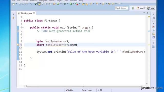Open External Tools dropdown arrow
Image resolution: width=164 pixels, height=92 pixels.
[x=80, y=4]
